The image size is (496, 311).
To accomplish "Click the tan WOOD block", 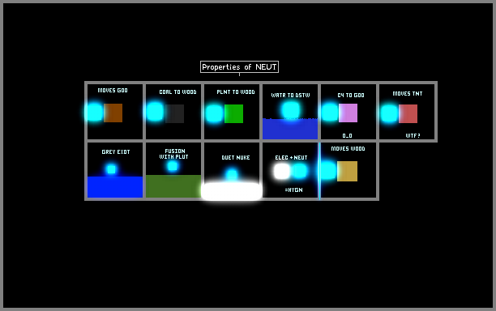I will pyautogui.click(x=347, y=172).
